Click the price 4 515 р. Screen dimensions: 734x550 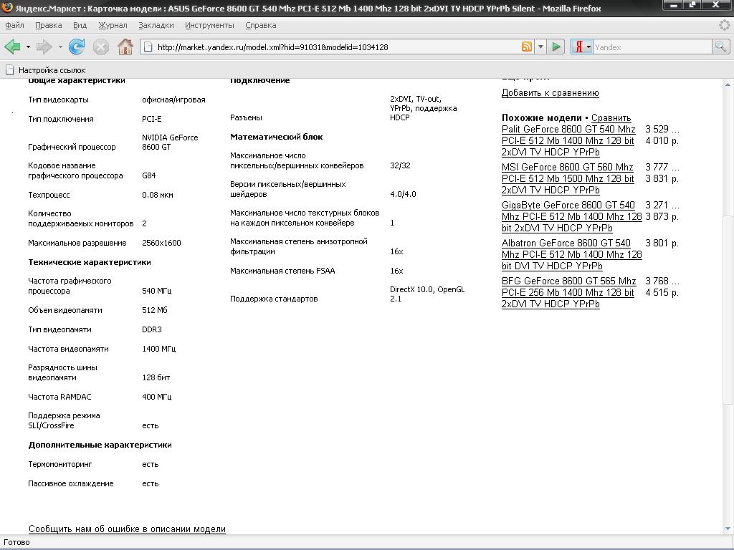click(x=662, y=292)
